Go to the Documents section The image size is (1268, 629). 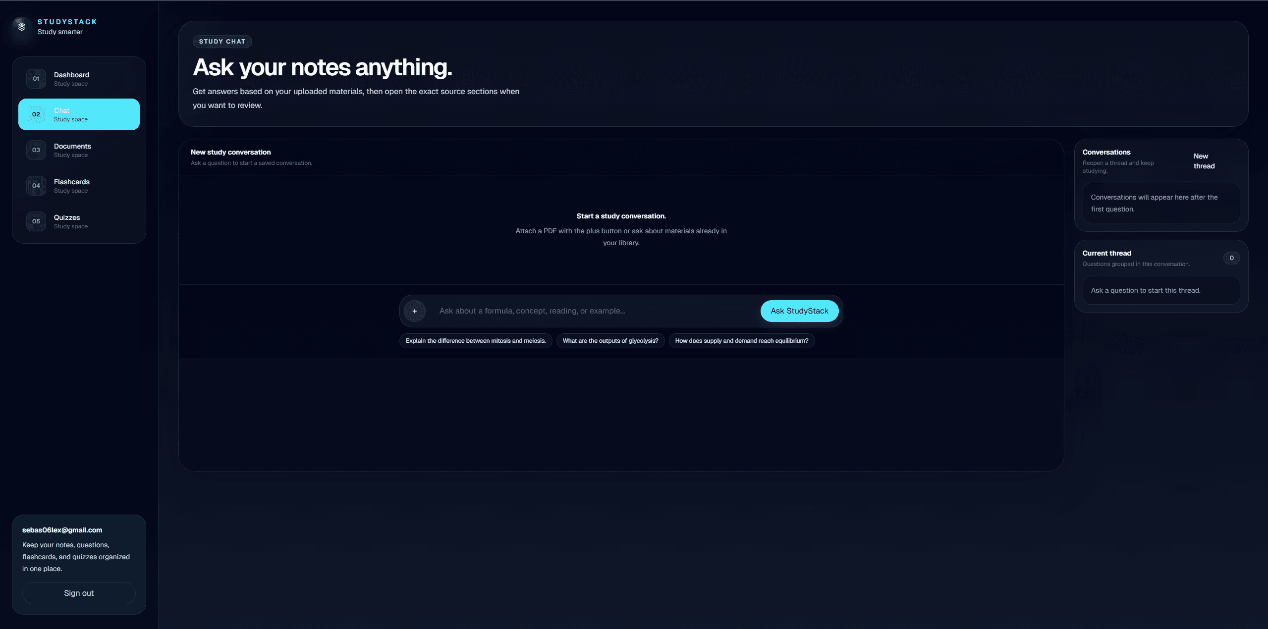coord(79,150)
